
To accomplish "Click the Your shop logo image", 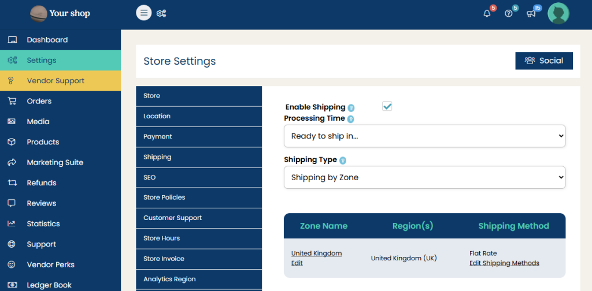I will click(39, 13).
